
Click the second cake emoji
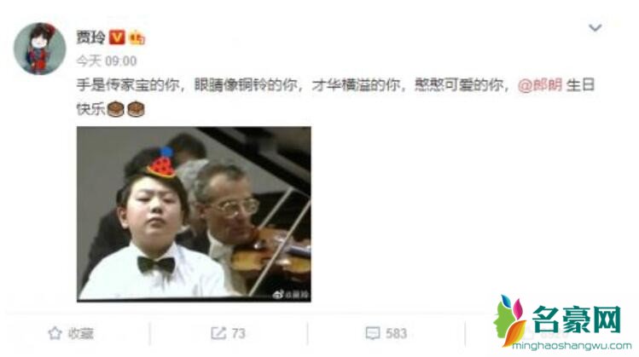(x=136, y=109)
